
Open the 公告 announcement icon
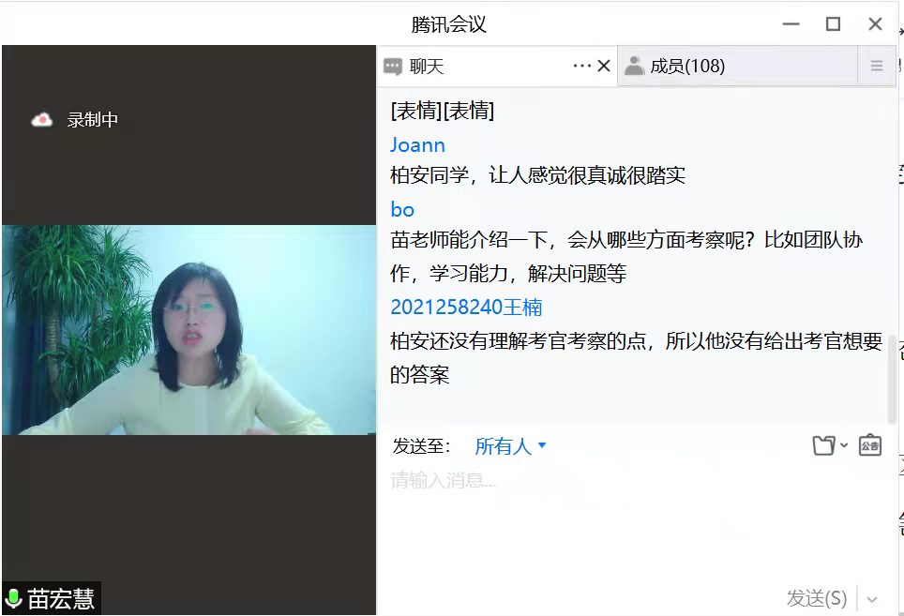coord(870,445)
